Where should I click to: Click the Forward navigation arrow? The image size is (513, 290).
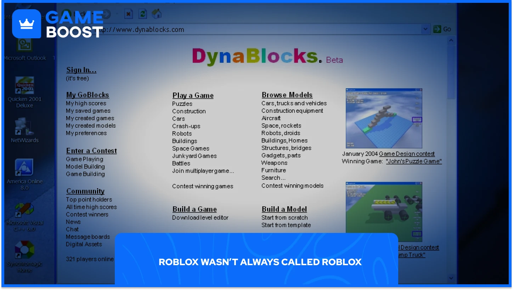click(x=106, y=14)
